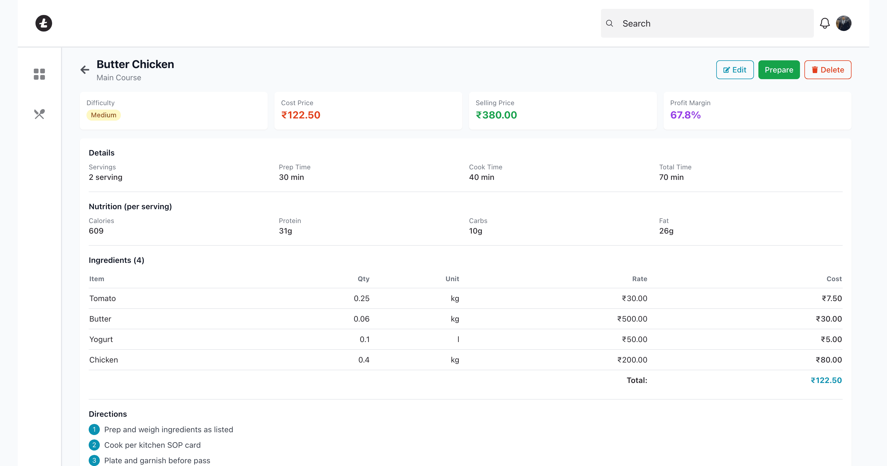Click step 1 number badge in Directions
This screenshot has height=466, width=887.
(x=94, y=429)
